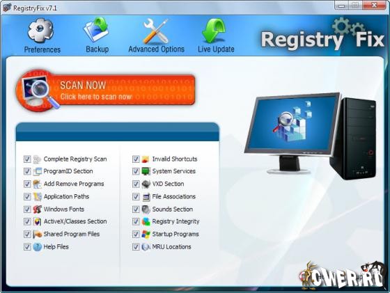Toggle the Help Files checkbox

point(27,247)
